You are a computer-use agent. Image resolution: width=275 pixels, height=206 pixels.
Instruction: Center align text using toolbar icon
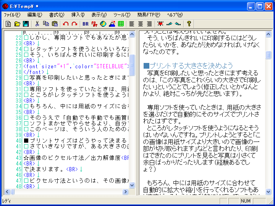(x=141, y=24)
